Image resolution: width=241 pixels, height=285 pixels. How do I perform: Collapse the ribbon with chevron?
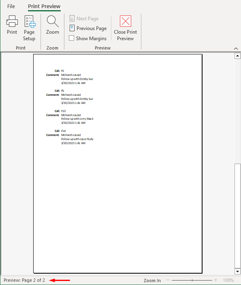tap(236, 49)
